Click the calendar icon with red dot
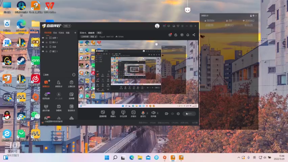 pos(170,35)
